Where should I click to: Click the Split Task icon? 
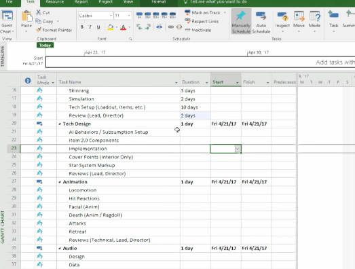pos(159,27)
